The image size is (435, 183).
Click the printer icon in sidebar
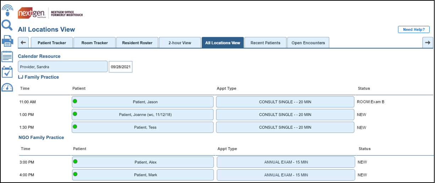(7, 41)
